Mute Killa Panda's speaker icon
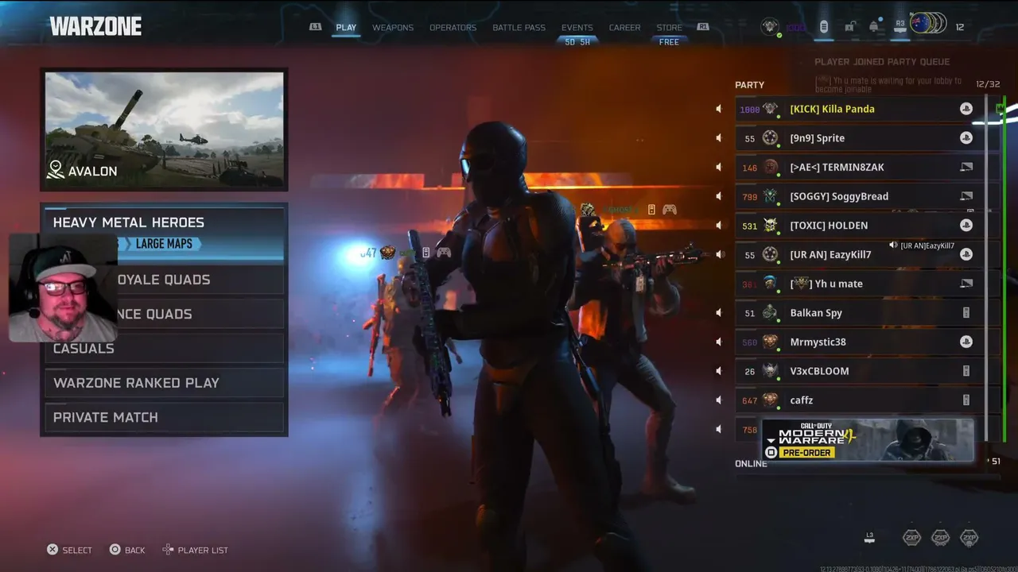 point(719,109)
